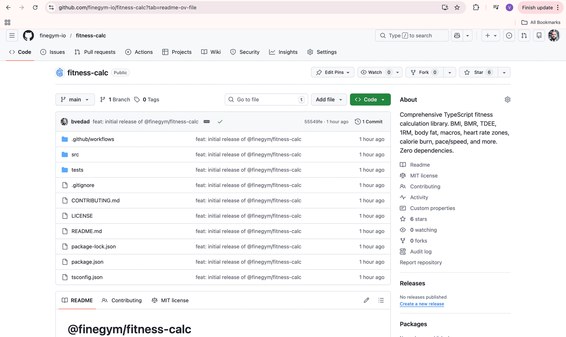The width and height of the screenshot is (566, 337).
Task: Expand the Add file dropdown
Action: pos(329,100)
